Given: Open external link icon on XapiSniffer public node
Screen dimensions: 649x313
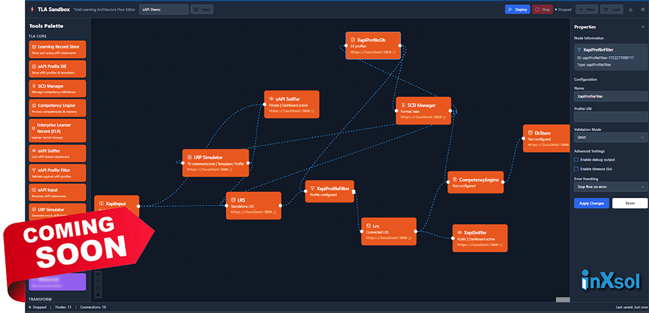Looking at the screenshot, I should tap(501, 245).
